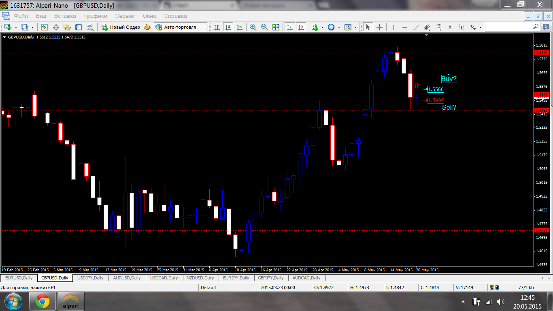
Task: Open the Справка menu
Action: click(x=175, y=16)
